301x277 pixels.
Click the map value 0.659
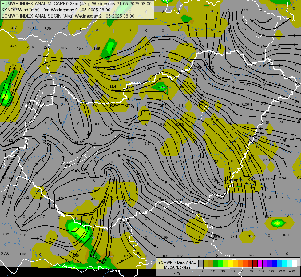pos(197,162)
